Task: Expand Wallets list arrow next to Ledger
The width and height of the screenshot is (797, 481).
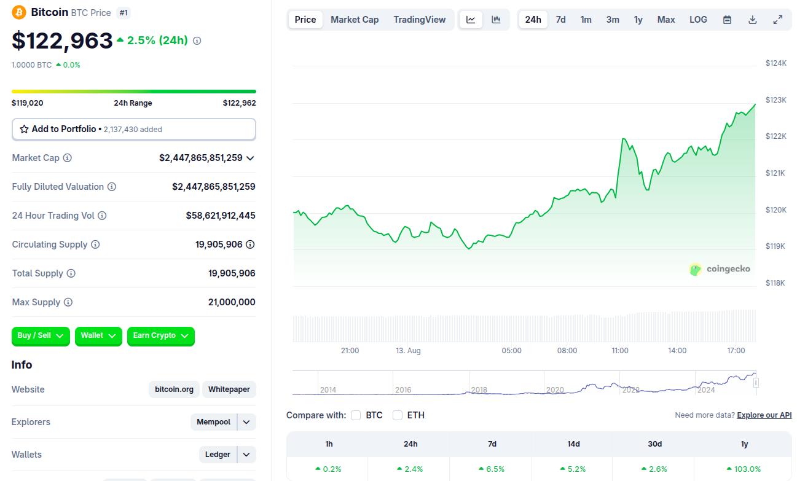Action: tap(246, 455)
